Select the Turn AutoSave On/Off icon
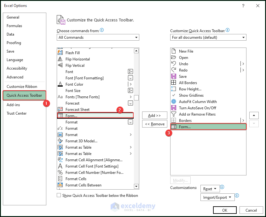This screenshot has height=217, width=266. pos(174,108)
